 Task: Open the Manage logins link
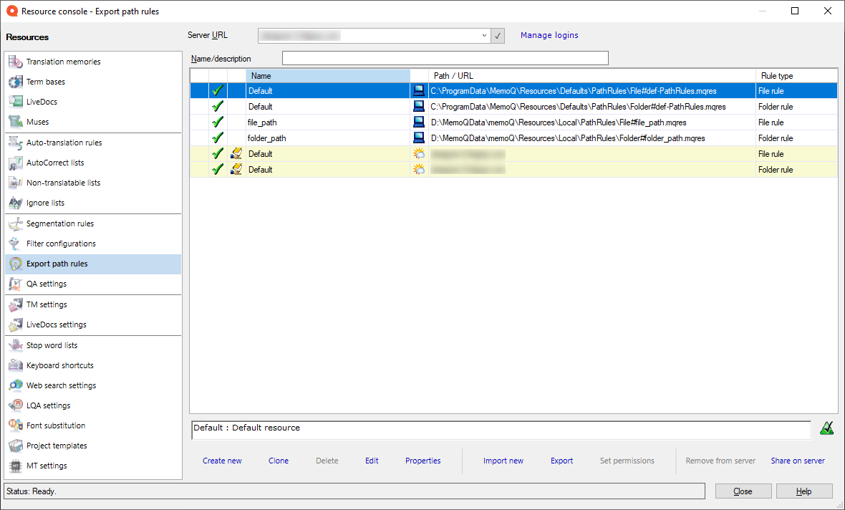coord(549,35)
